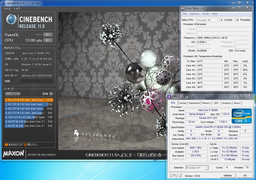Click Core #0 temperature reading 44°C
Screen dimensions: 256x180
coord(209,66)
